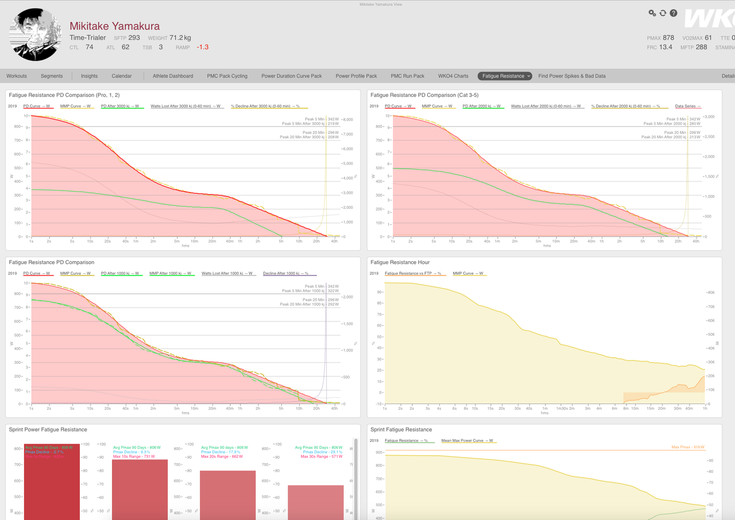Image resolution: width=735 pixels, height=520 pixels.
Task: Toggle the Data Series legend in Cat 3-5 chart
Action: (688, 106)
